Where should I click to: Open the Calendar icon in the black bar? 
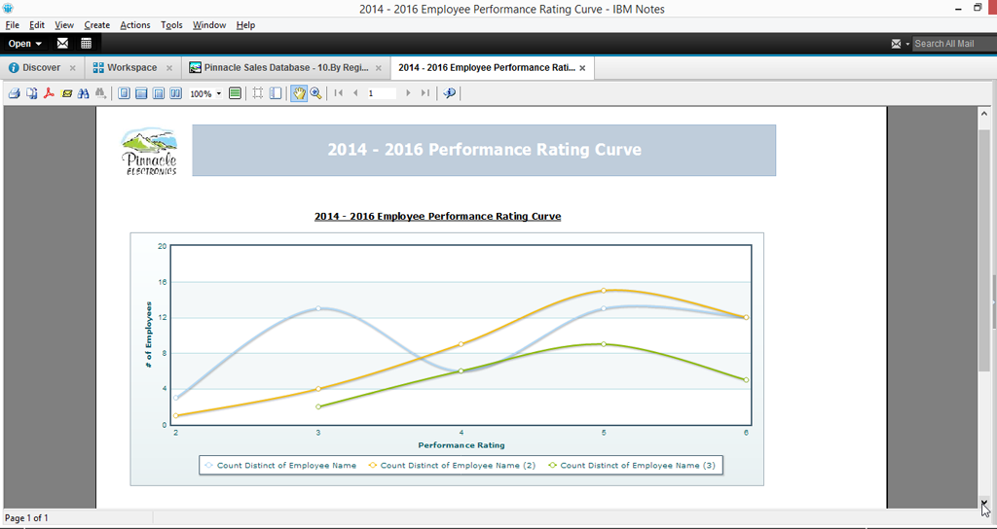(x=86, y=44)
